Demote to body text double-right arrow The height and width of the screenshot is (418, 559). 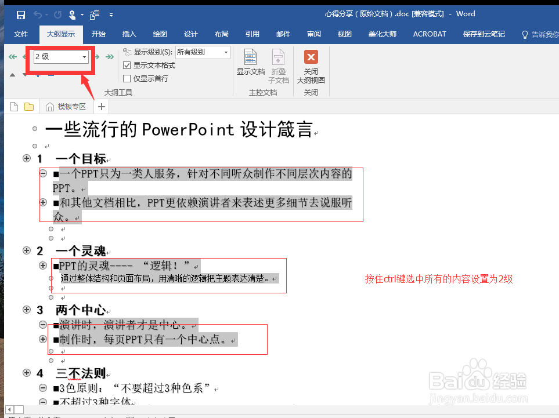coord(110,57)
